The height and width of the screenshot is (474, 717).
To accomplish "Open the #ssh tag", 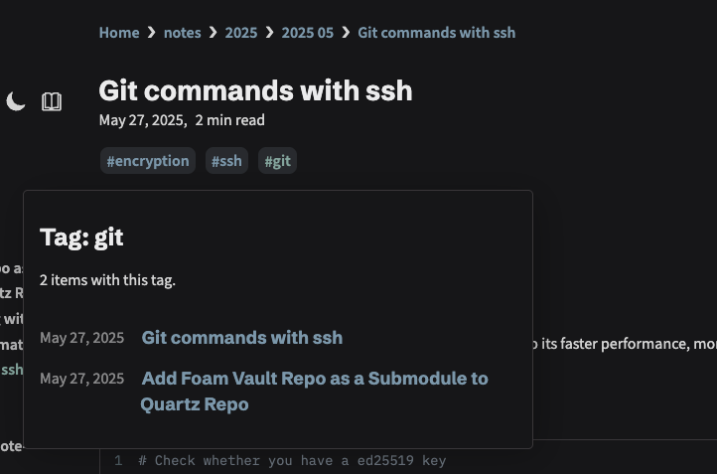I will (226, 161).
